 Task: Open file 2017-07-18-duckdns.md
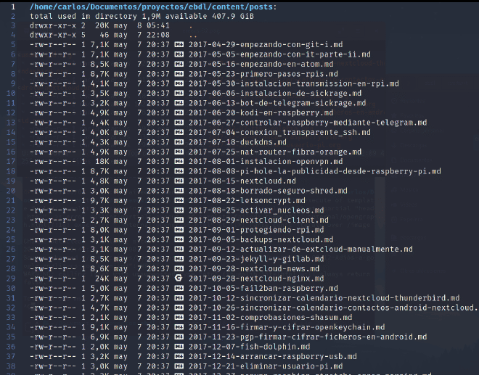[x=237, y=142]
